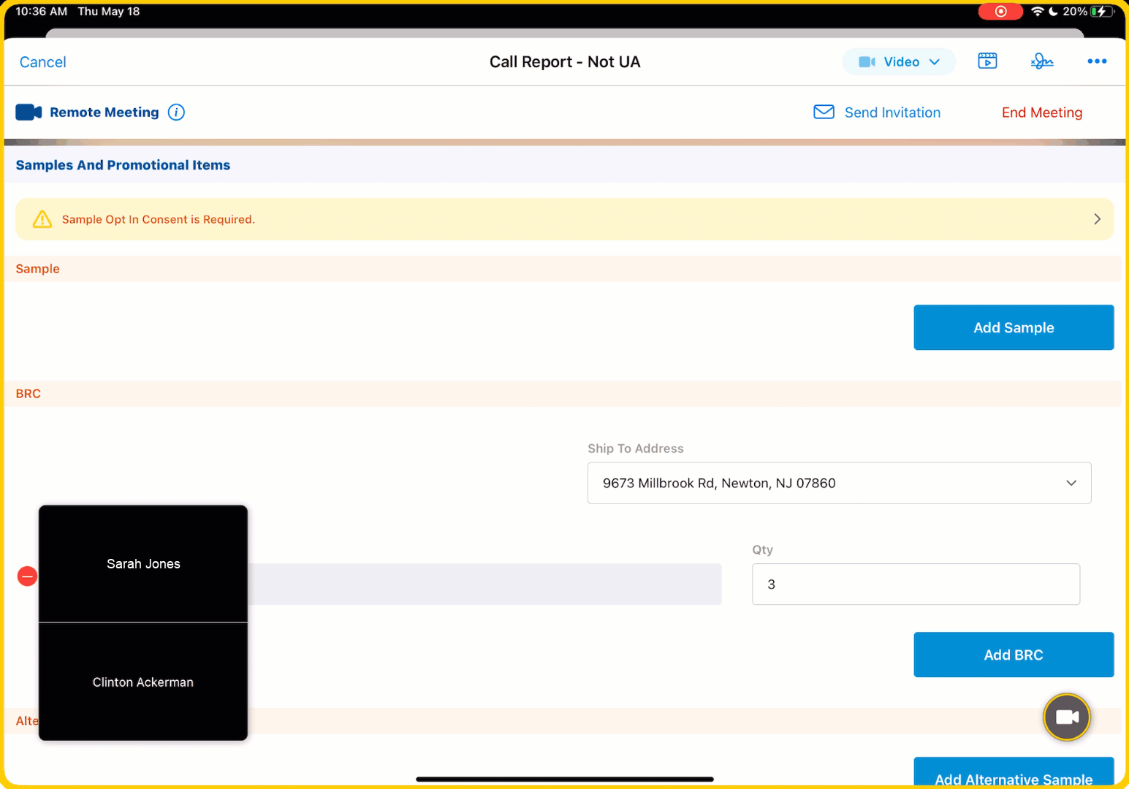Select Clinton Ackerman video tile
This screenshot has height=789, width=1129.
pos(143,682)
